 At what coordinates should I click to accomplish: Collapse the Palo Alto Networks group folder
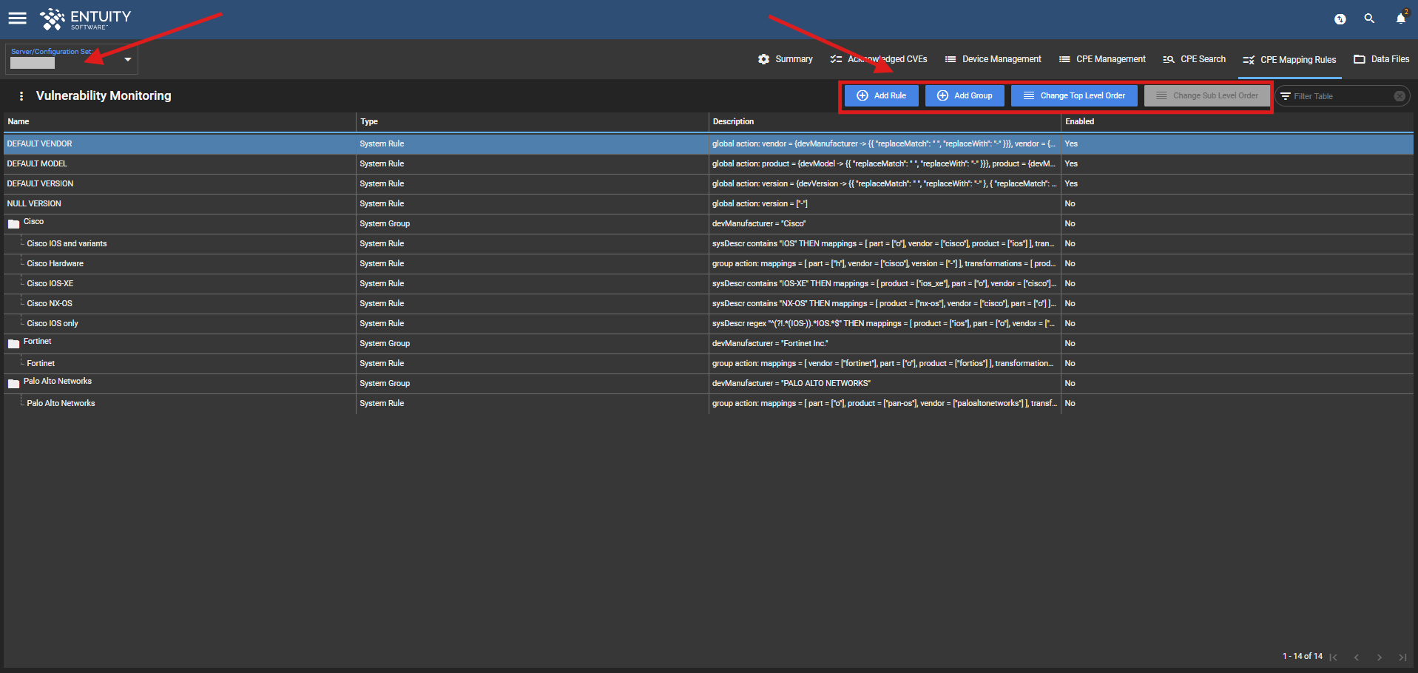[x=13, y=384]
